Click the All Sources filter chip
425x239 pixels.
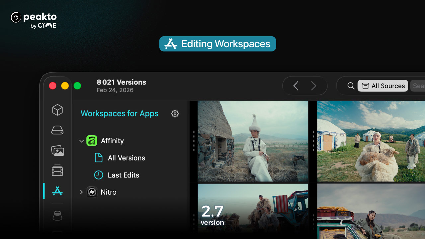(x=383, y=86)
